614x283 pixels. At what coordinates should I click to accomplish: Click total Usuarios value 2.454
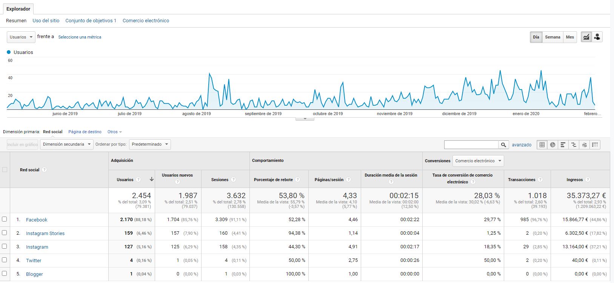(142, 195)
